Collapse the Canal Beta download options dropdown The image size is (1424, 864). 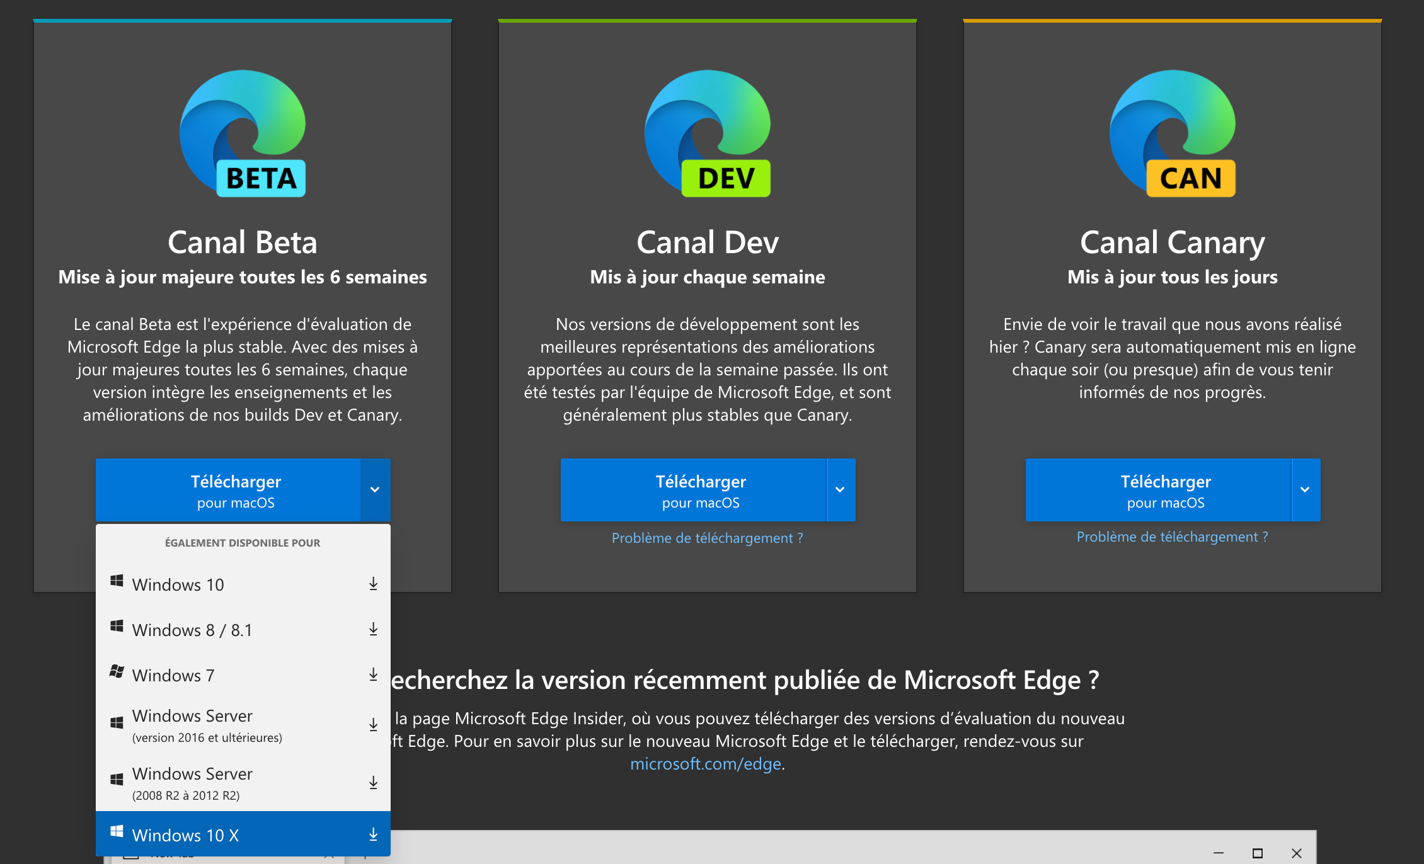click(375, 490)
